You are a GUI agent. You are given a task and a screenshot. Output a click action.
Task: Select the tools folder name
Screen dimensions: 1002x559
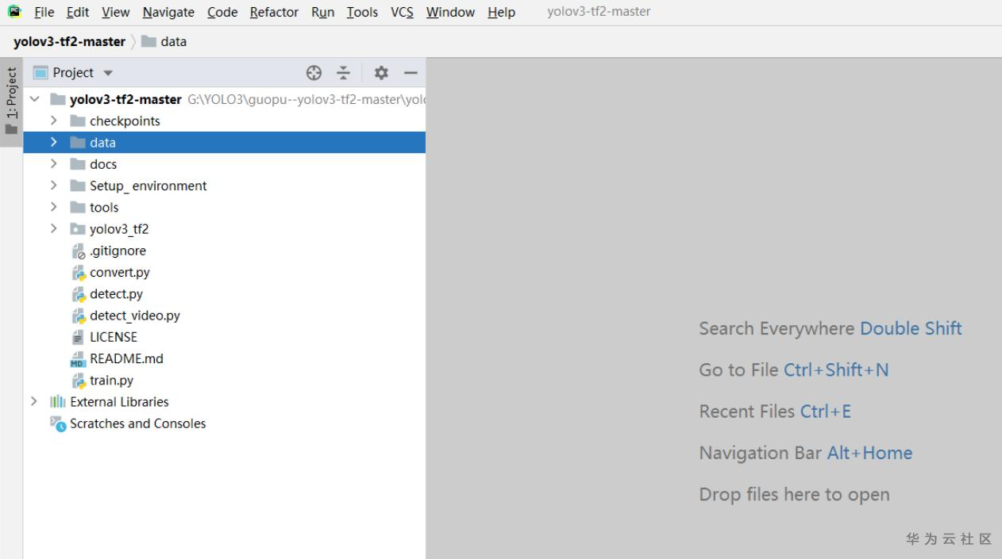[104, 207]
